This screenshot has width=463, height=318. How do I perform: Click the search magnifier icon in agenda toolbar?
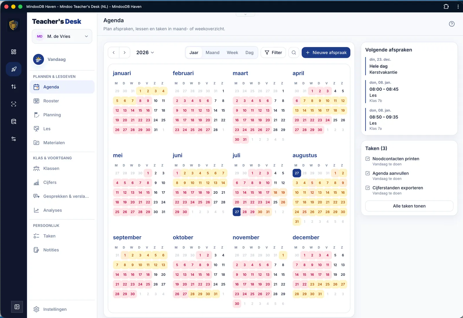(294, 53)
